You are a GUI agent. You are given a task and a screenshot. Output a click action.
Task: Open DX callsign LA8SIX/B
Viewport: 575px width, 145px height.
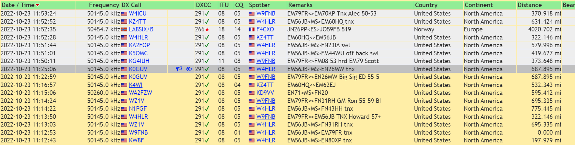pos(141,29)
